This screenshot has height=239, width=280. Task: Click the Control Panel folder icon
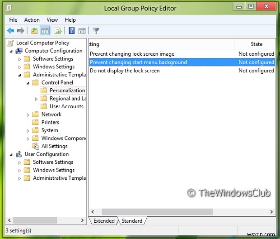(35, 82)
